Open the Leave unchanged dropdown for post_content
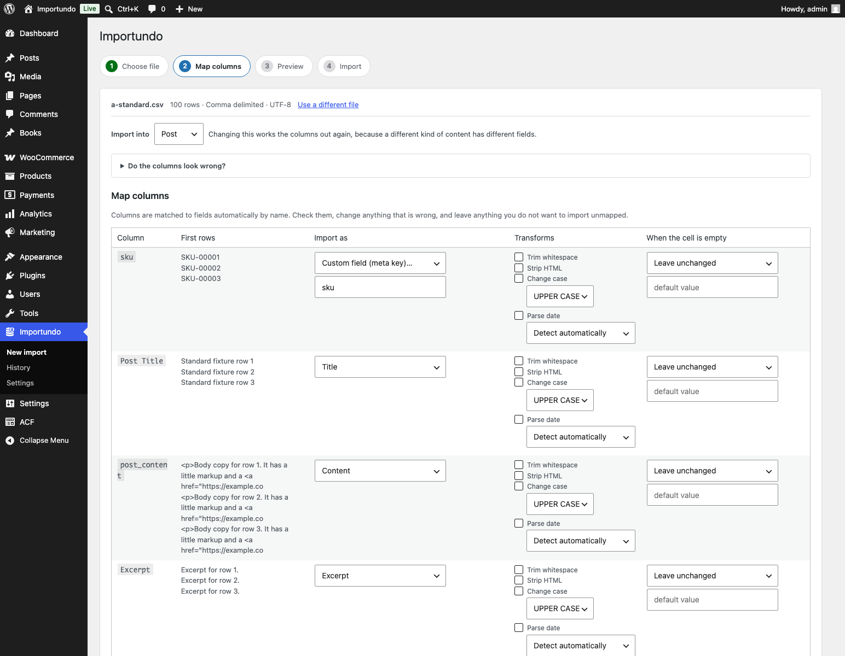Image resolution: width=845 pixels, height=656 pixels. pos(713,471)
